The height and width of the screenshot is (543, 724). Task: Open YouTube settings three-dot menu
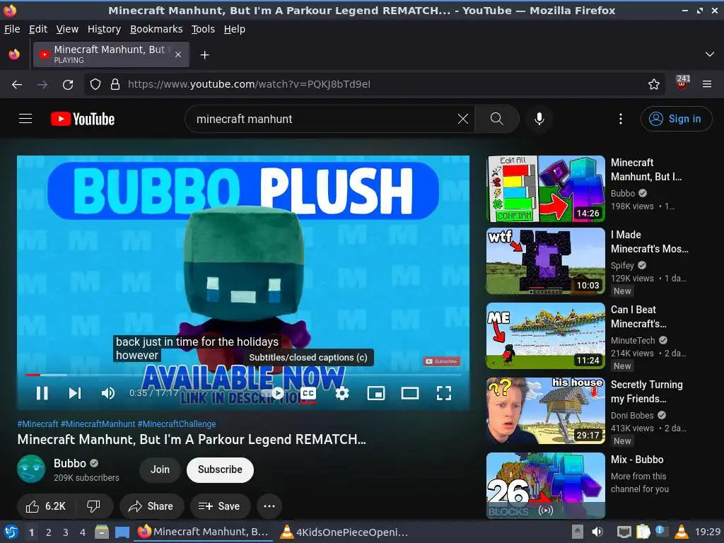(621, 119)
